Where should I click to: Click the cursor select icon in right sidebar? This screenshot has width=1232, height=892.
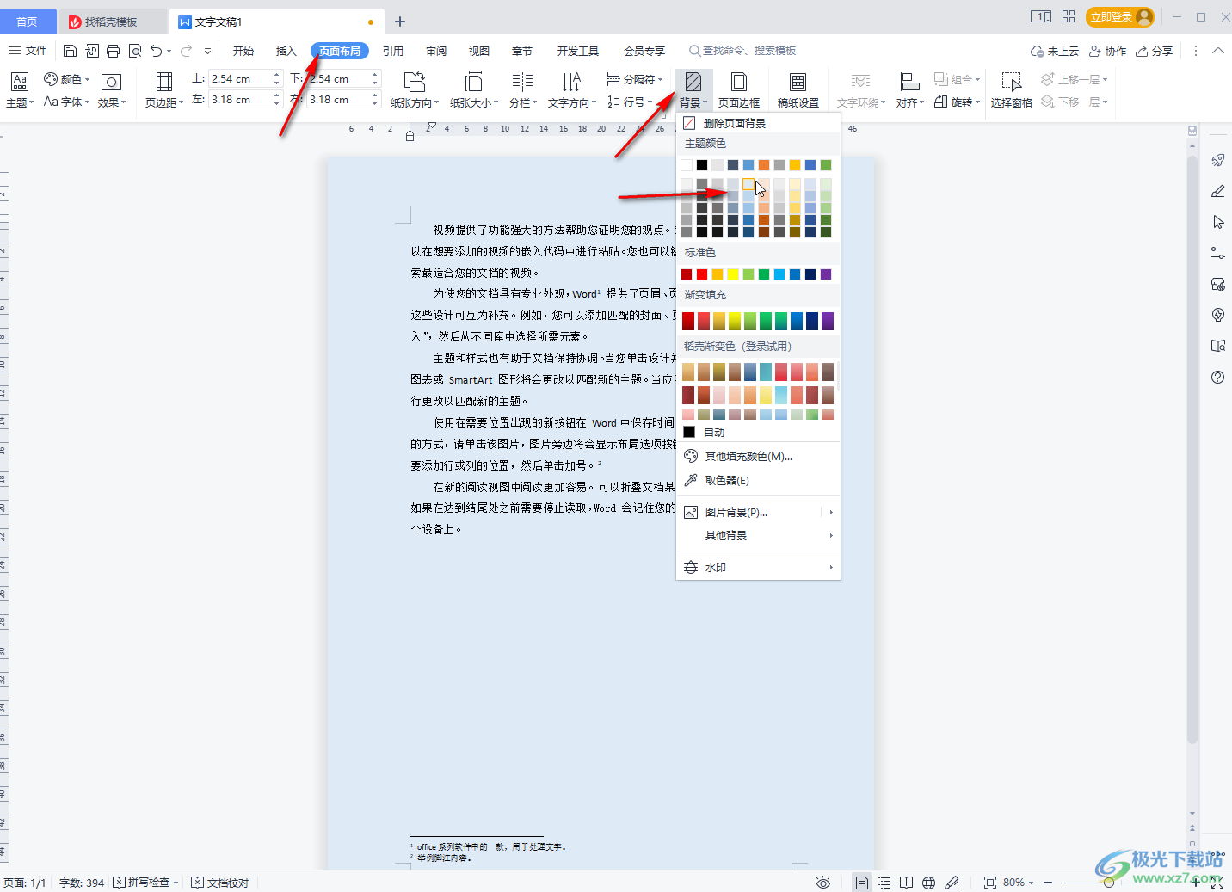coord(1218,222)
